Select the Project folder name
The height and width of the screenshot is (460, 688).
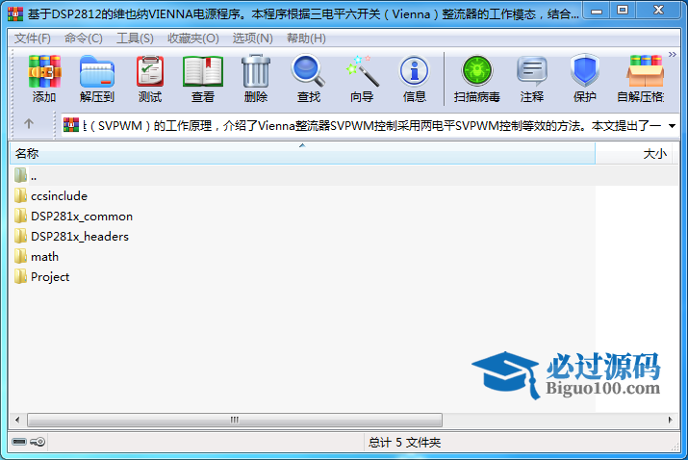point(50,277)
